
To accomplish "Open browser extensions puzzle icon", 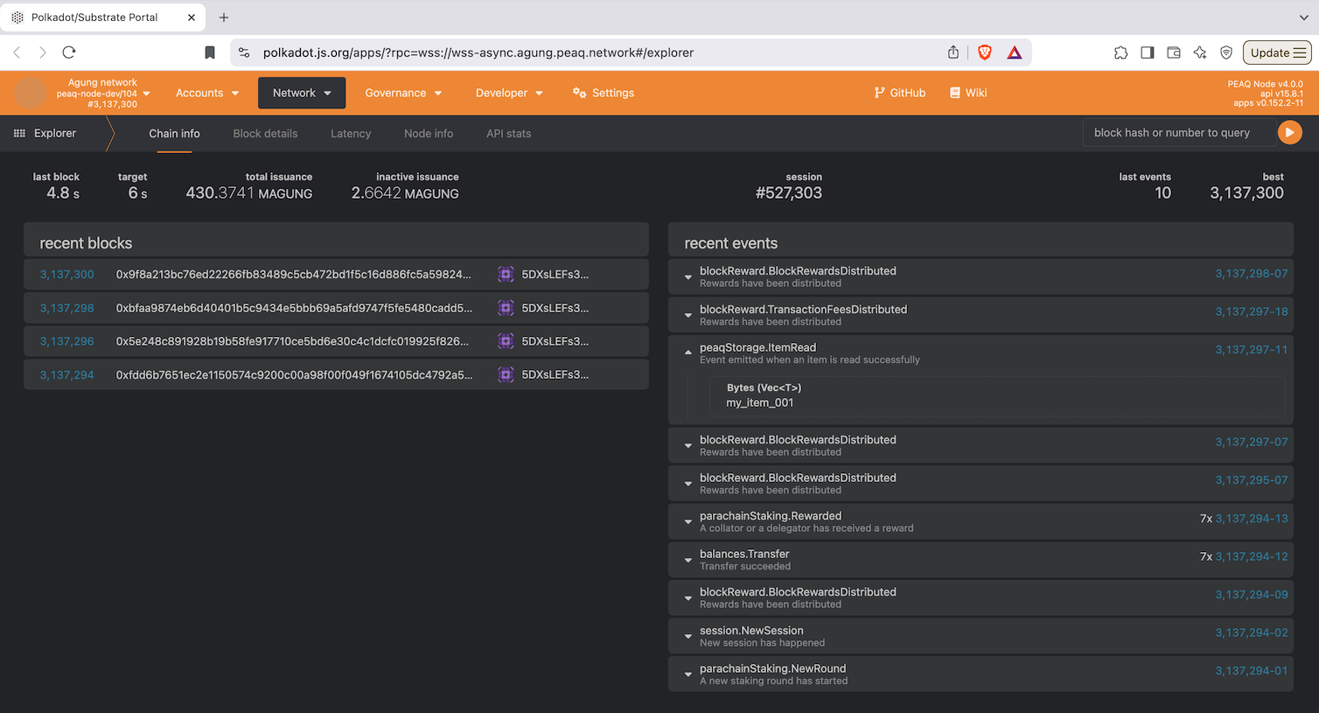I will 1120,52.
